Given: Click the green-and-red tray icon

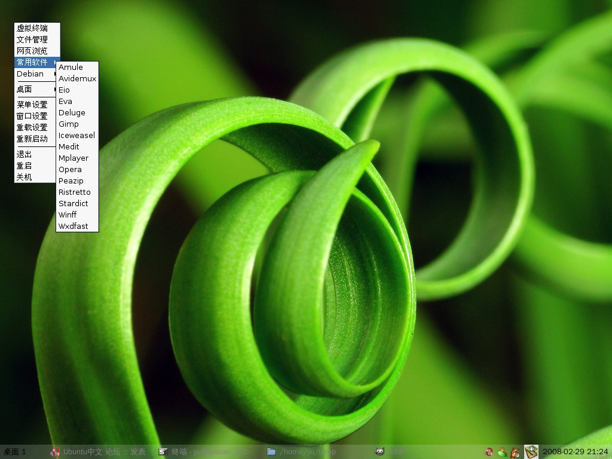Looking at the screenshot, I should coord(502,452).
